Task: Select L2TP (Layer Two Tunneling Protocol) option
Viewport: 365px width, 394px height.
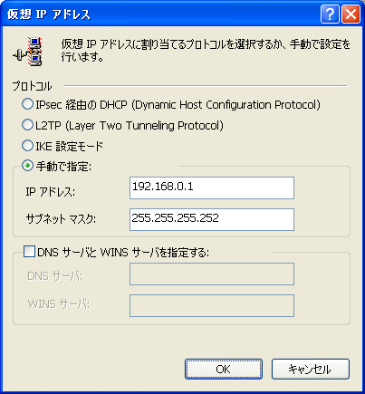Action: pyautogui.click(x=27, y=125)
